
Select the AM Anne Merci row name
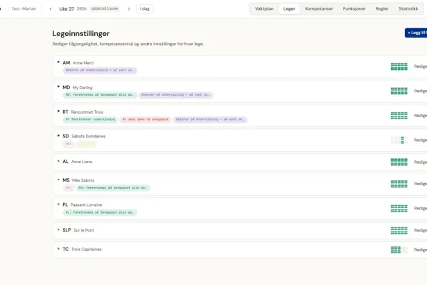pyautogui.click(x=78, y=63)
